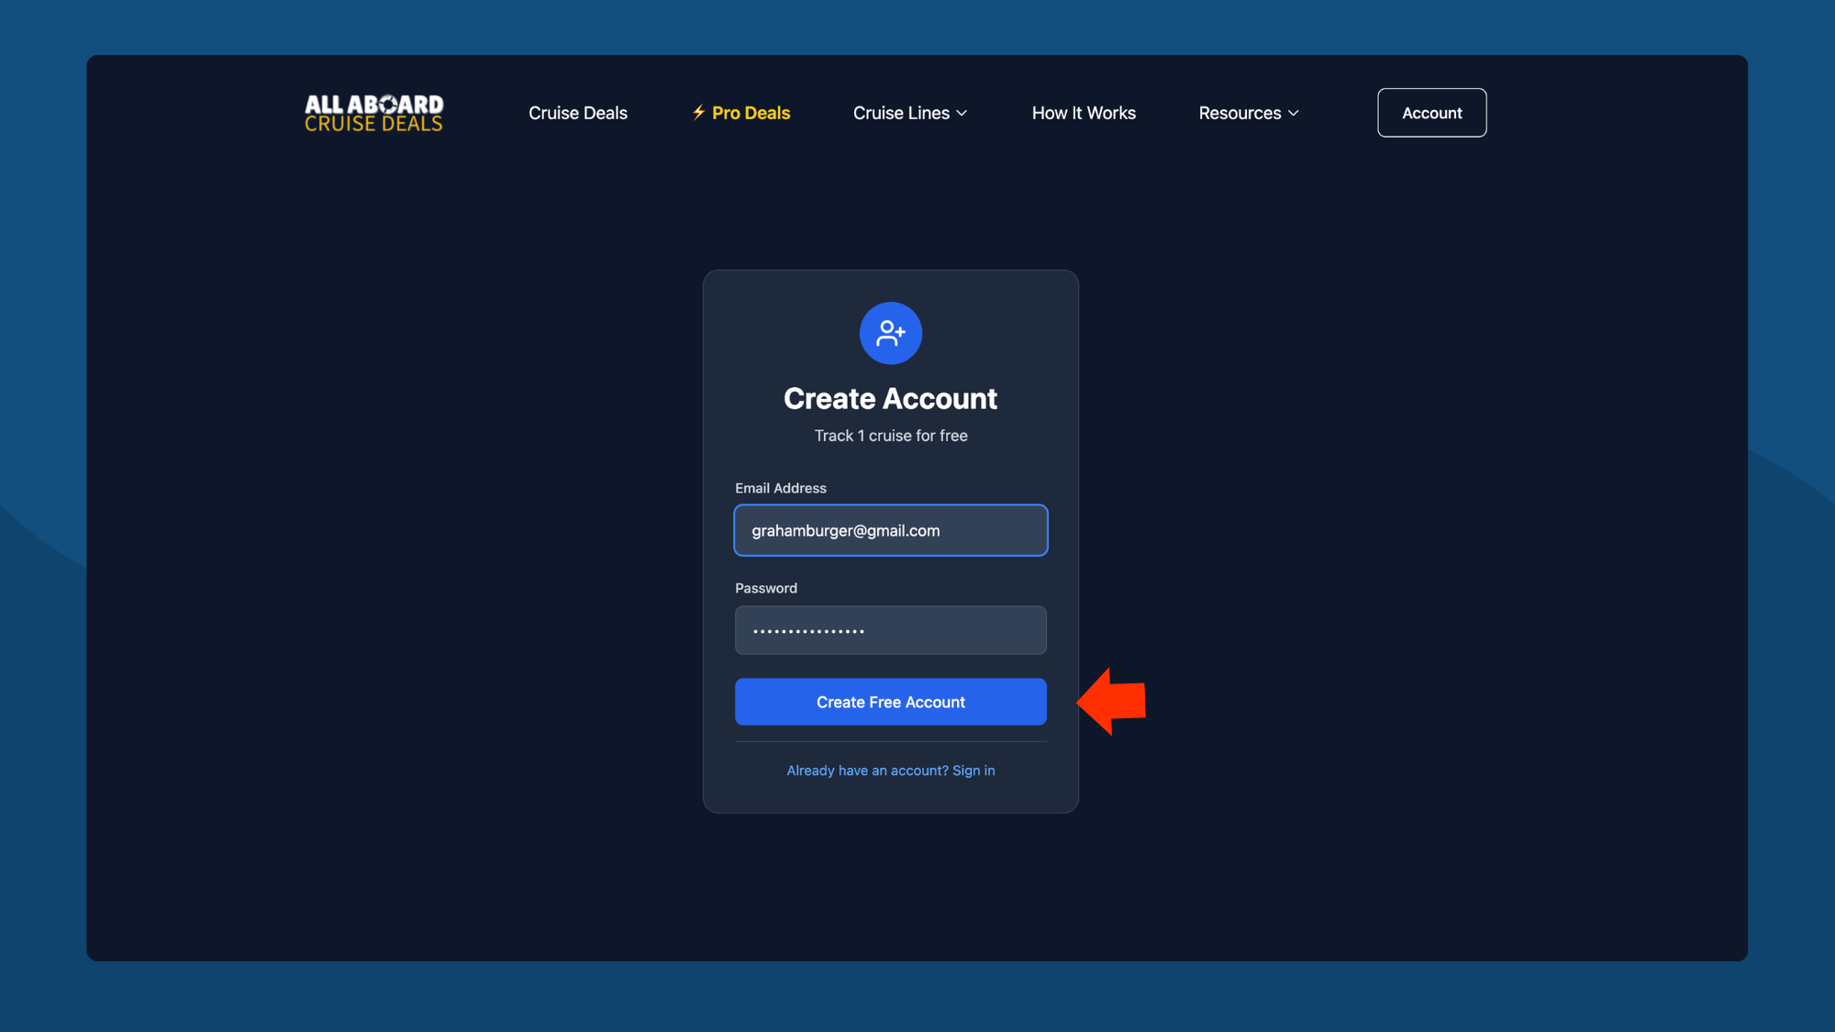Viewport: 1835px width, 1032px height.
Task: Click the Track 1 cruise for free text
Action: [890, 436]
